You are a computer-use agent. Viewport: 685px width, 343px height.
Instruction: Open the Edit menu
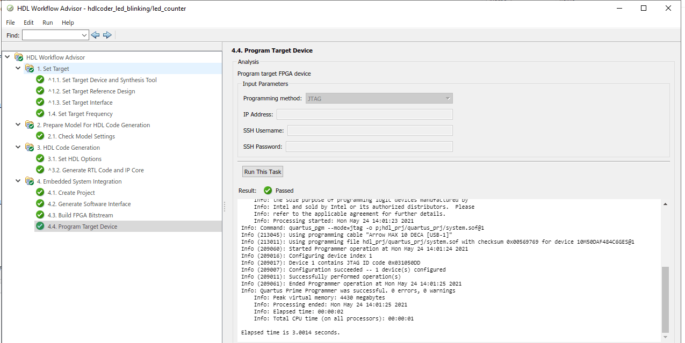28,23
